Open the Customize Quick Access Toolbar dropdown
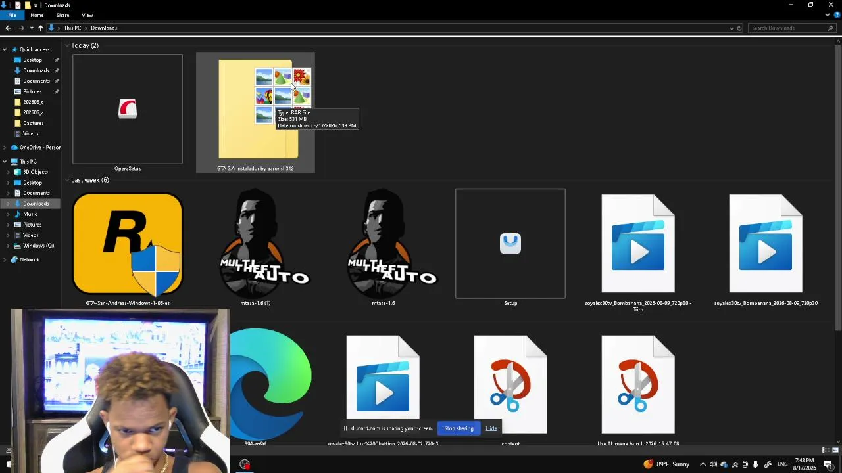Image resolution: width=842 pixels, height=473 pixels. coord(36,5)
